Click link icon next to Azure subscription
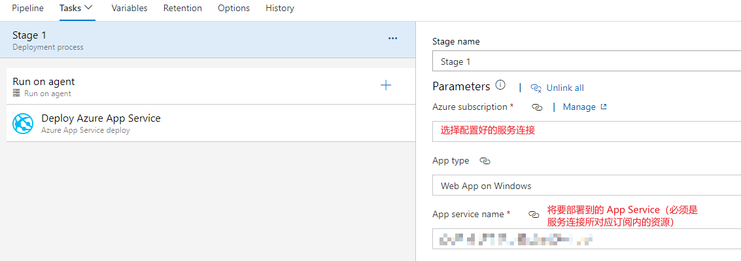The height and width of the screenshot is (261, 741). (537, 107)
